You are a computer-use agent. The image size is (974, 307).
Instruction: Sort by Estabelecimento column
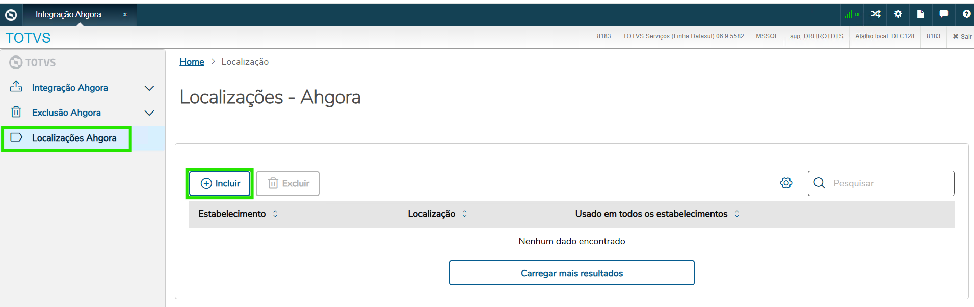(275, 214)
